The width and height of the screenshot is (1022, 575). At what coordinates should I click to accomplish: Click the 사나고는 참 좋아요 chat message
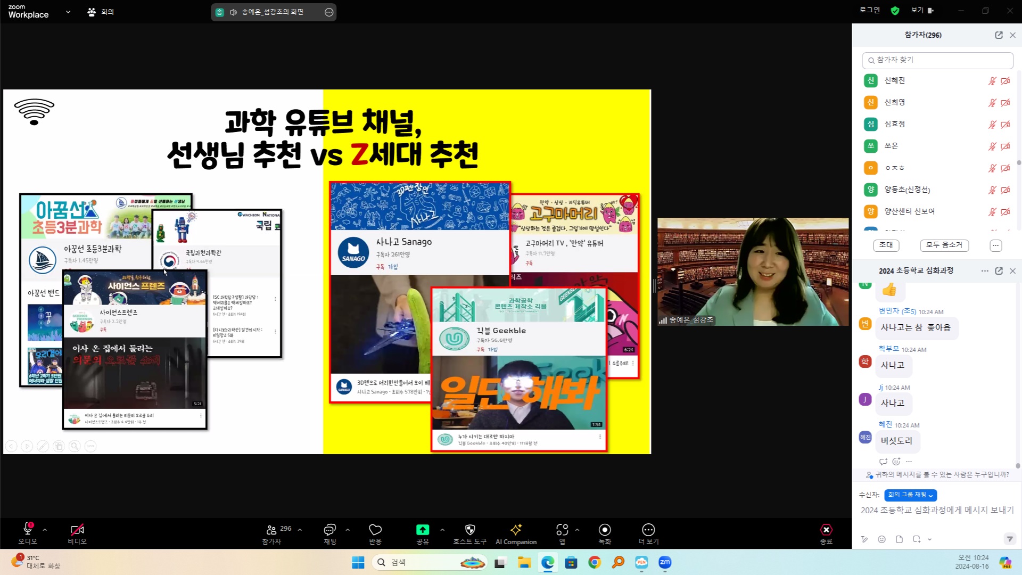pyautogui.click(x=916, y=328)
